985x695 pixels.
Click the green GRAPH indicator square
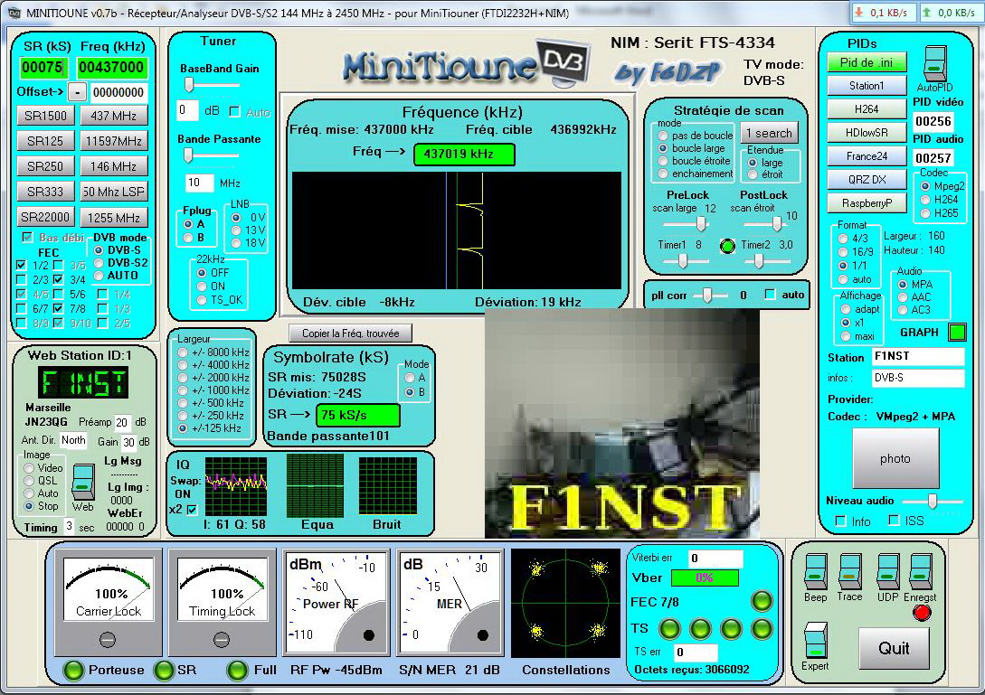pyautogui.click(x=957, y=332)
